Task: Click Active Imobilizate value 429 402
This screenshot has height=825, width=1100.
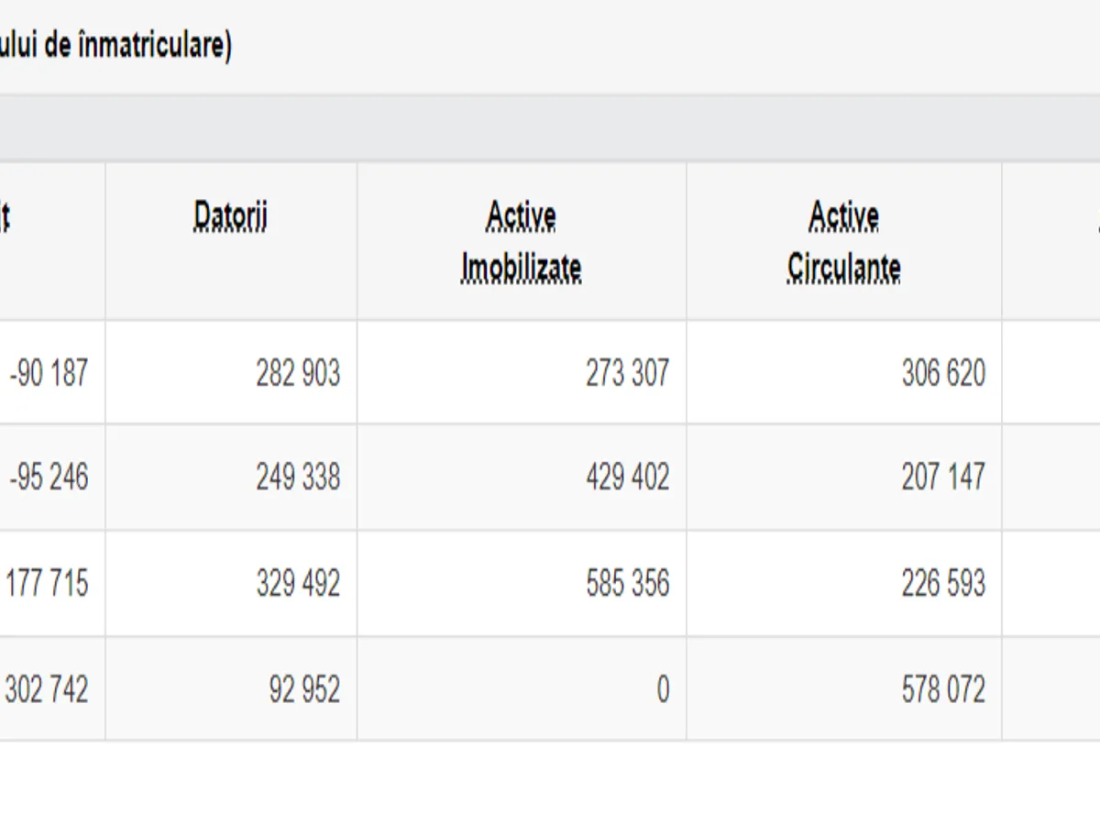Action: pos(628,477)
